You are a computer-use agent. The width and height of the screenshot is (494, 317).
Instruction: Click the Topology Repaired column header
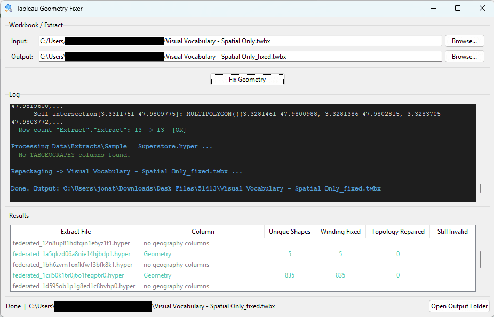pyautogui.click(x=397, y=232)
